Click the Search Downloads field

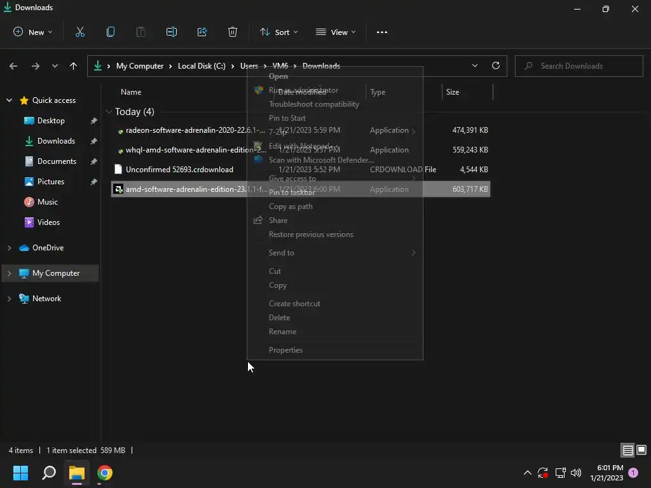pyautogui.click(x=579, y=66)
